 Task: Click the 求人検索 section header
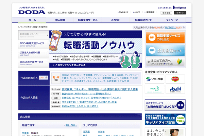(x=80, y=117)
